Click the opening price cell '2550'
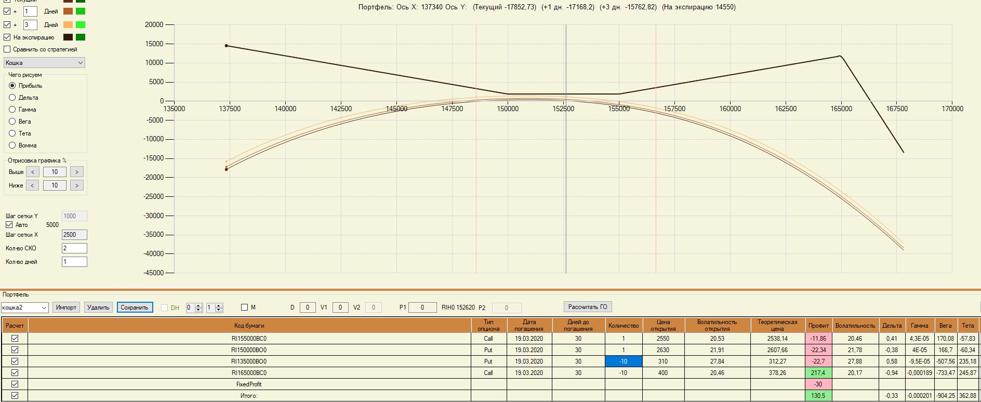The width and height of the screenshot is (981, 402). click(663, 338)
